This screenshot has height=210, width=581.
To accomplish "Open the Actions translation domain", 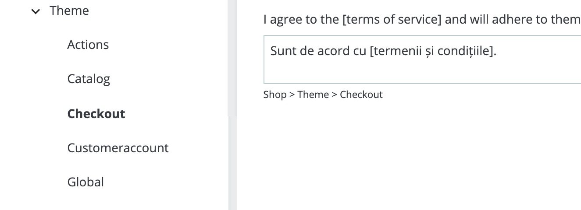I will pyautogui.click(x=88, y=45).
